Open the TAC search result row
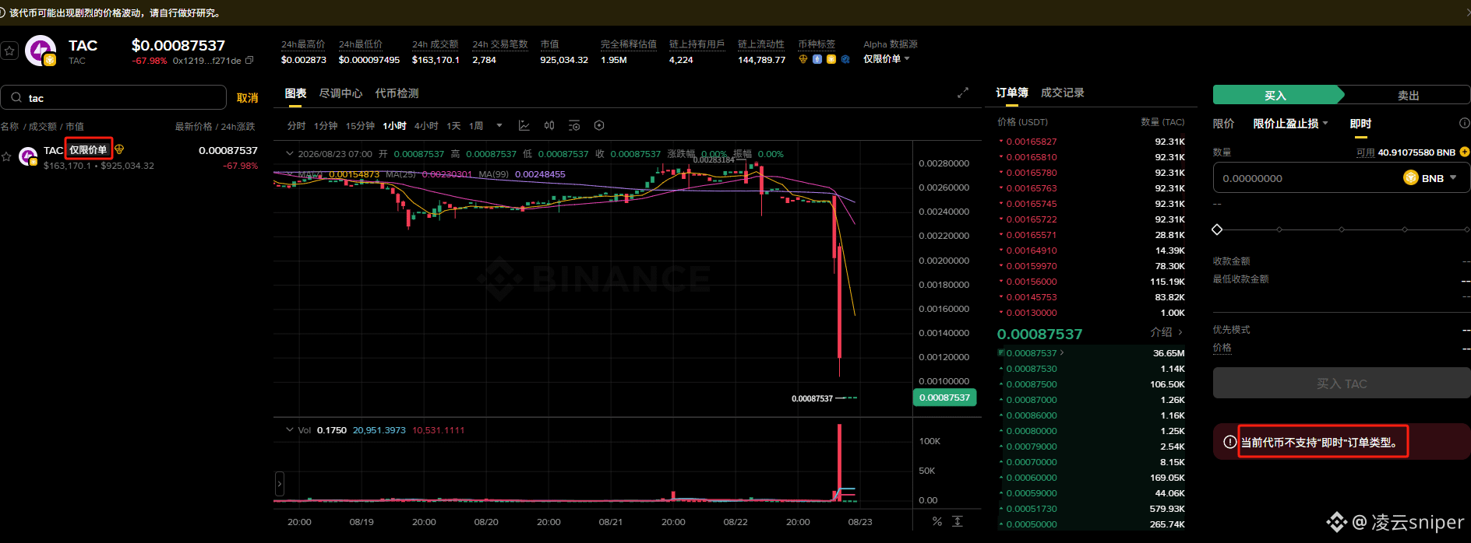1471x543 pixels. tap(129, 157)
